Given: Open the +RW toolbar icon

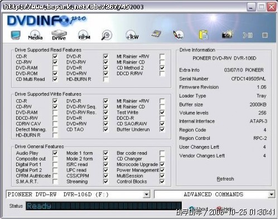Looking at the screenshot, I should point(132,35).
